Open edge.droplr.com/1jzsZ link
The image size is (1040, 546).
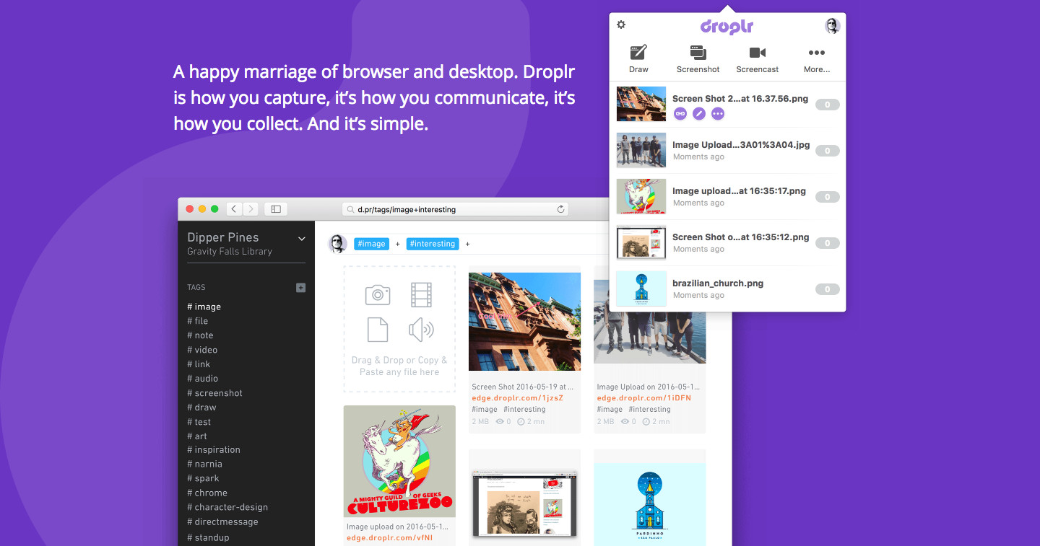pyautogui.click(x=516, y=398)
